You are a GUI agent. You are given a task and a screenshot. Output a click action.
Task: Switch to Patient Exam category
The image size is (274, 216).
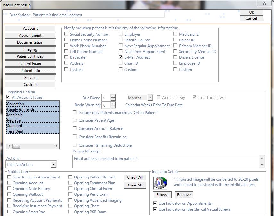pyautogui.click(x=30, y=64)
